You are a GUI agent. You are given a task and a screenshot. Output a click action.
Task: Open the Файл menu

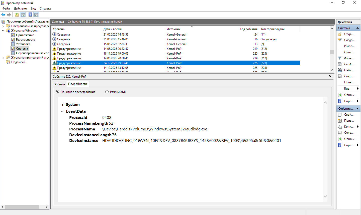pos(6,9)
